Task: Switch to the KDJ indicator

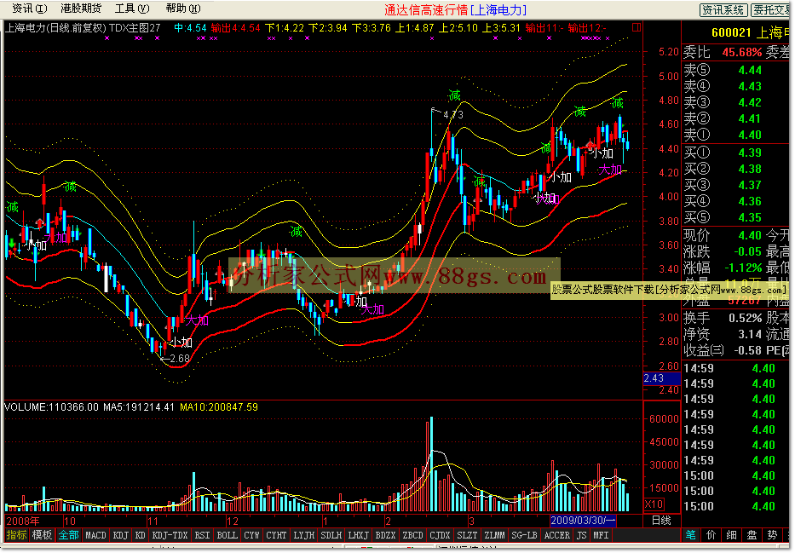Action: 121,535
